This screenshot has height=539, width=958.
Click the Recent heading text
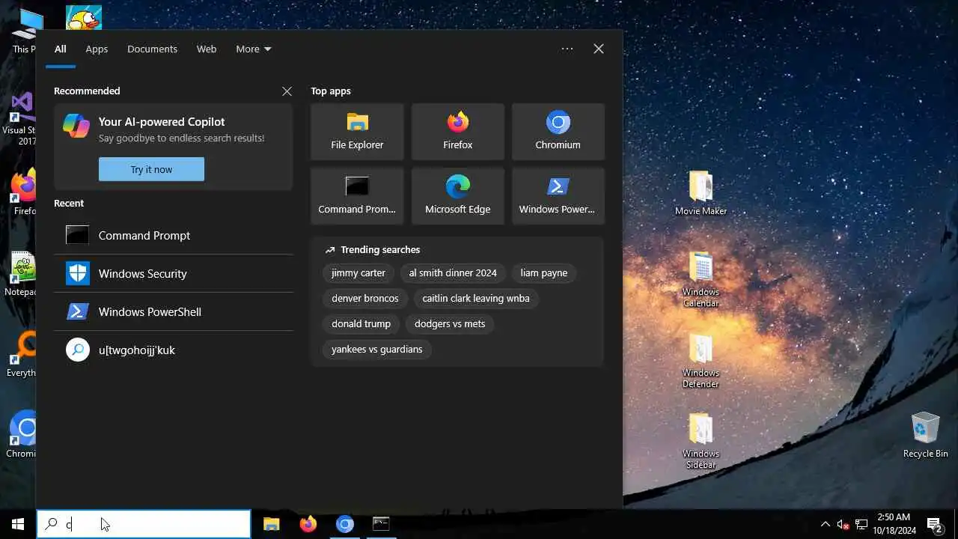[69, 203]
